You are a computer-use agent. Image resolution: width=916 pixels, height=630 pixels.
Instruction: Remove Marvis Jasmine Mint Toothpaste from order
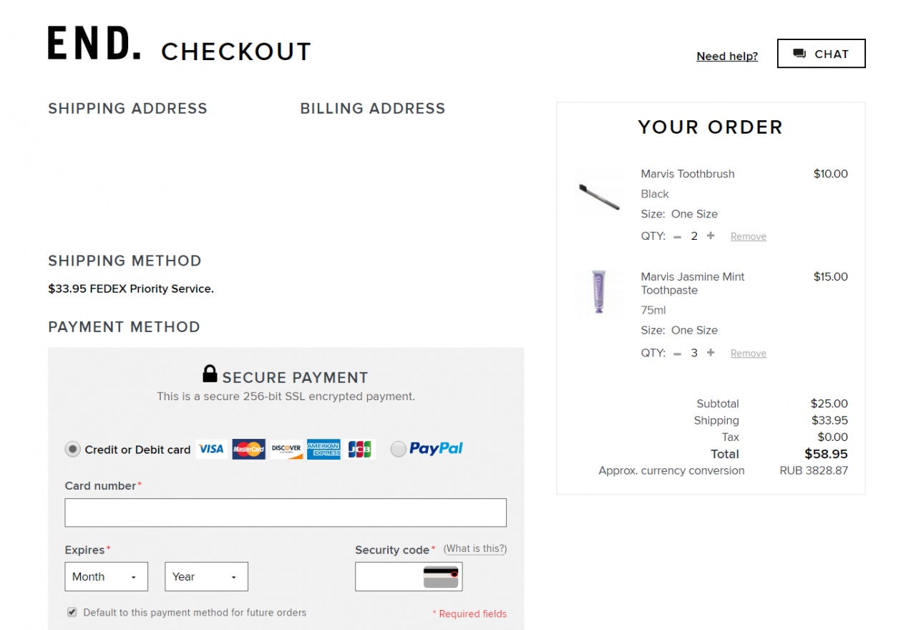tap(748, 354)
